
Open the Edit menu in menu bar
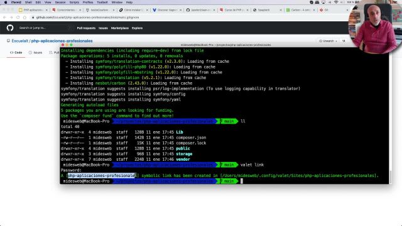pyautogui.click(x=38, y=3)
